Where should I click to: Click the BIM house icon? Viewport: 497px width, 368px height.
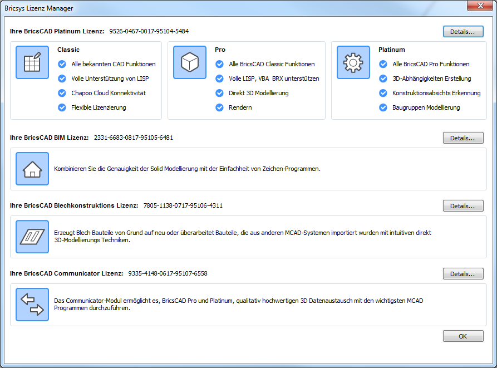pyautogui.click(x=32, y=169)
